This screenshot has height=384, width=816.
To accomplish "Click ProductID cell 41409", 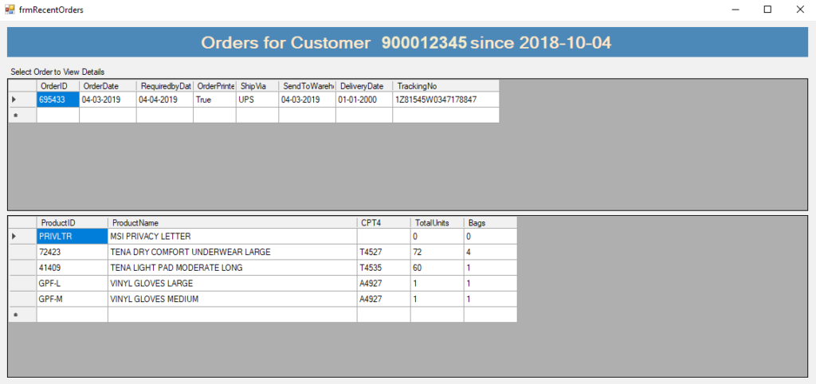I will coord(72,268).
